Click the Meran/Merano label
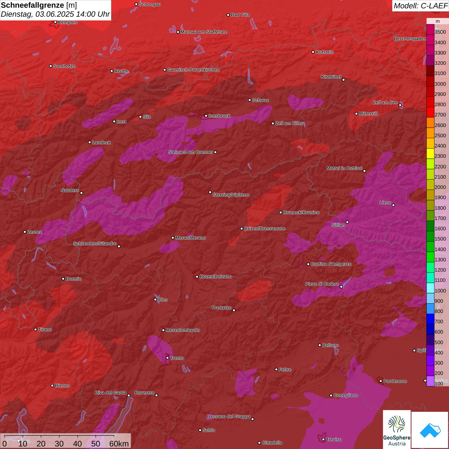This screenshot has width=449, height=449. (x=191, y=238)
